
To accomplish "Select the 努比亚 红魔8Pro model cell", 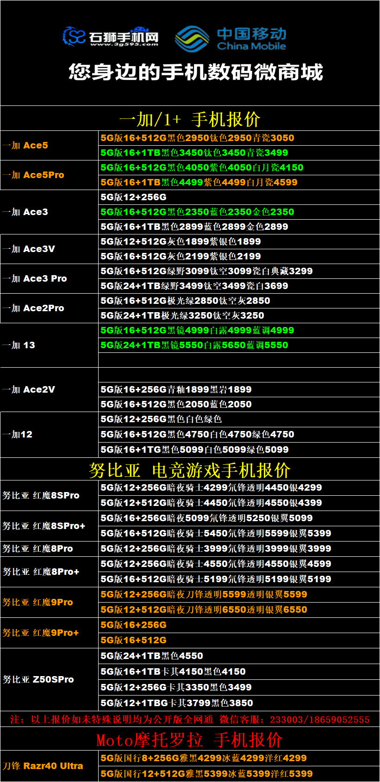I will (49, 548).
